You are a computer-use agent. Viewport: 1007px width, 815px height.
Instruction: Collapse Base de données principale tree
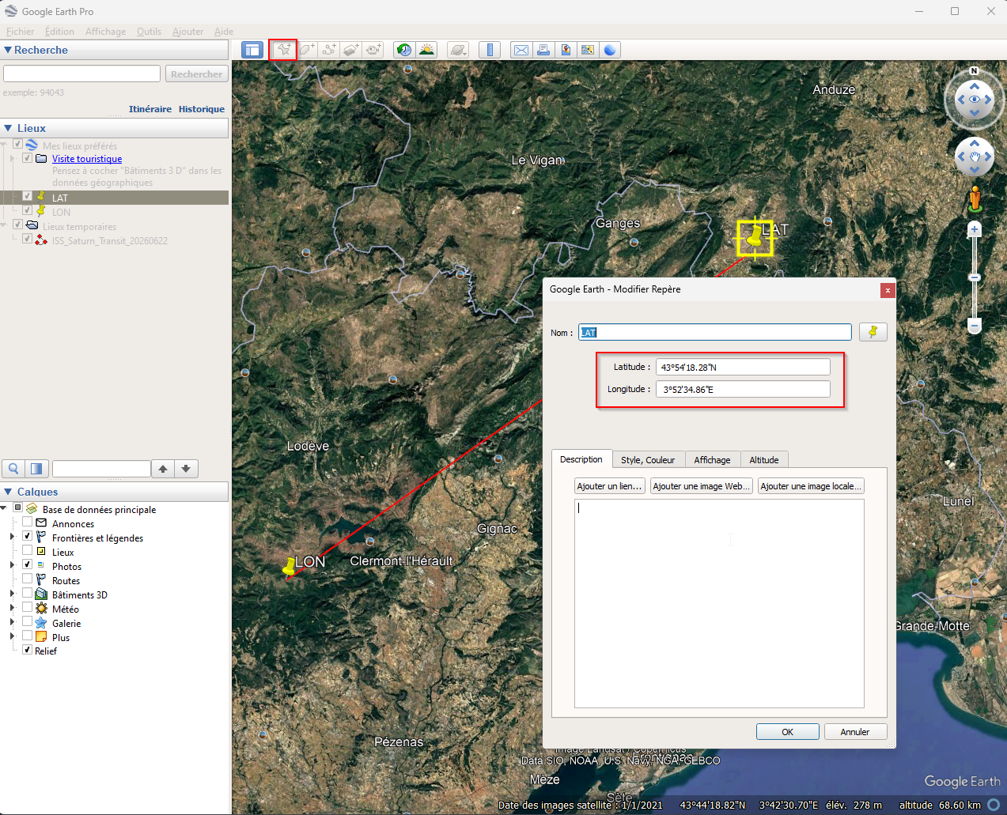[4, 508]
